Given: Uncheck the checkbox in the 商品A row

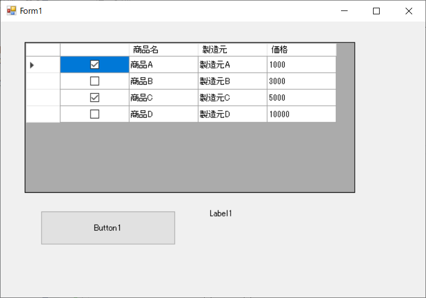Looking at the screenshot, I should pyautogui.click(x=94, y=64).
